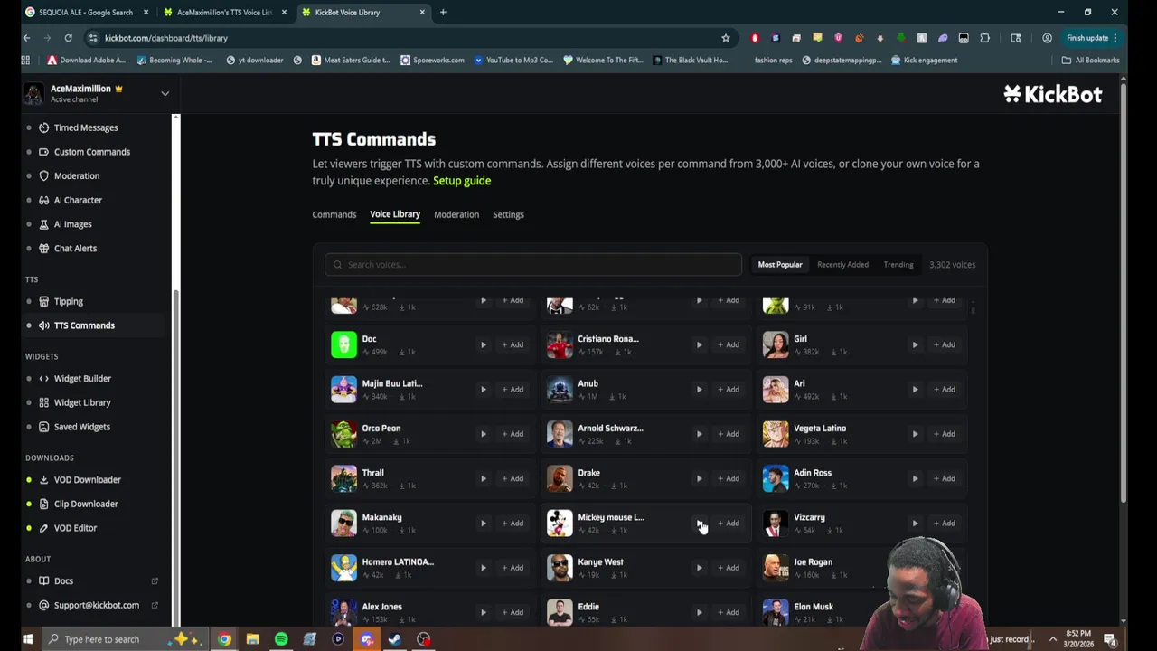Open VOD Editor in sidebar
This screenshot has width=1157, height=651.
click(x=75, y=528)
